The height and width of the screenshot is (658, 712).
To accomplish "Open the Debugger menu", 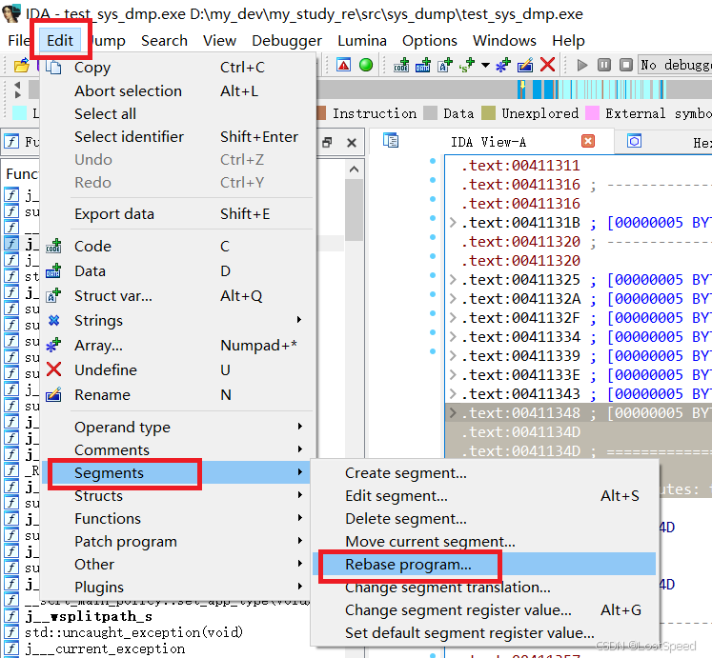I will coord(287,40).
